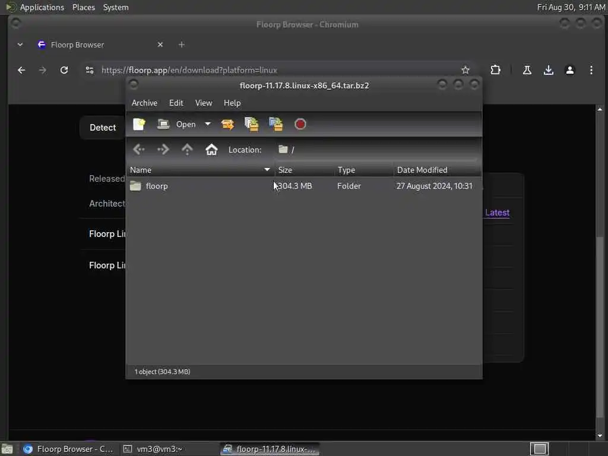The height and width of the screenshot is (456, 608).
Task: Sort by the Name column header
Action: point(200,170)
